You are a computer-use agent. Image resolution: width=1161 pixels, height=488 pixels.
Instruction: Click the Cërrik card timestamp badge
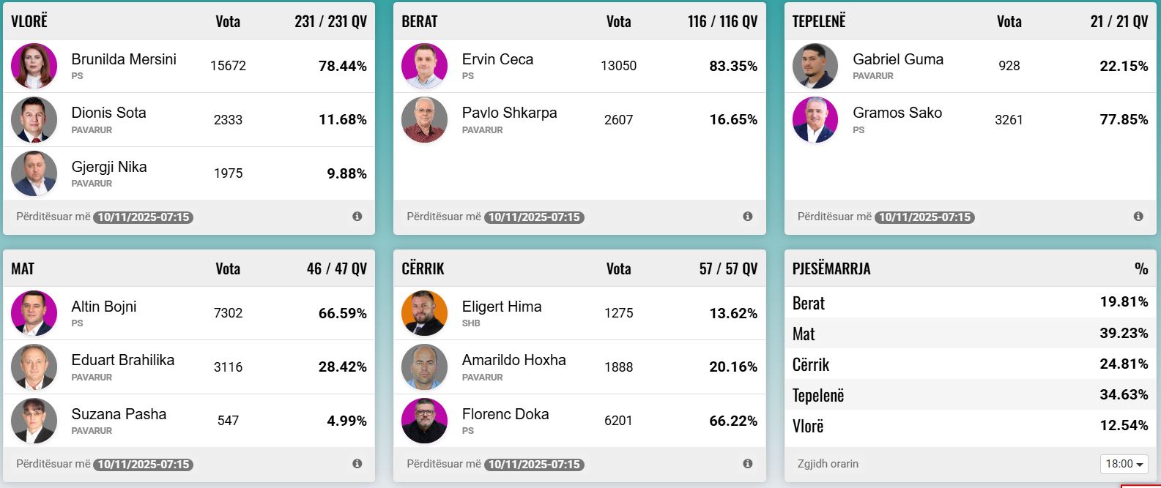(534, 465)
